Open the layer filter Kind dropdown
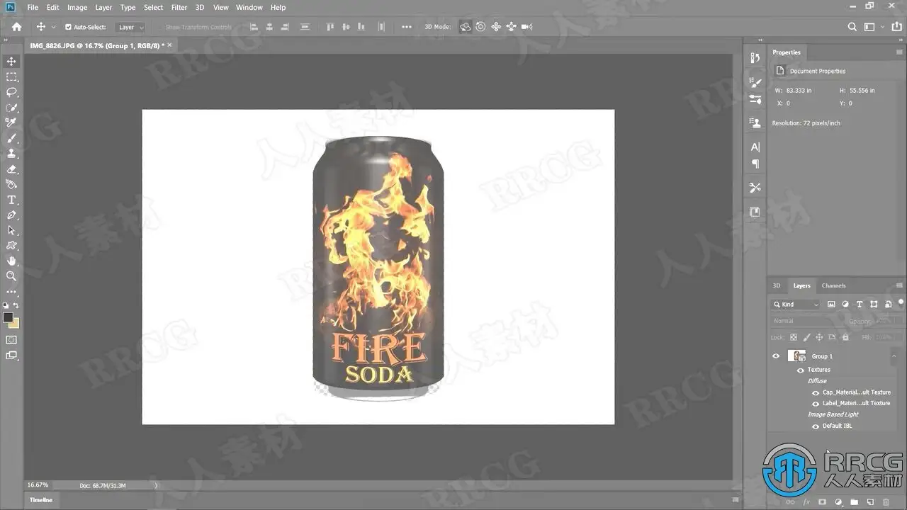 796,305
